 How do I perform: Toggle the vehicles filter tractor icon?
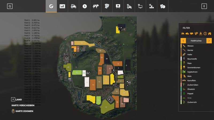pyautogui.click(x=183, y=34)
